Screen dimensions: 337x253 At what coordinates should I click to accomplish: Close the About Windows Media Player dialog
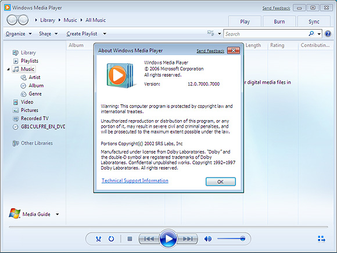click(x=234, y=50)
